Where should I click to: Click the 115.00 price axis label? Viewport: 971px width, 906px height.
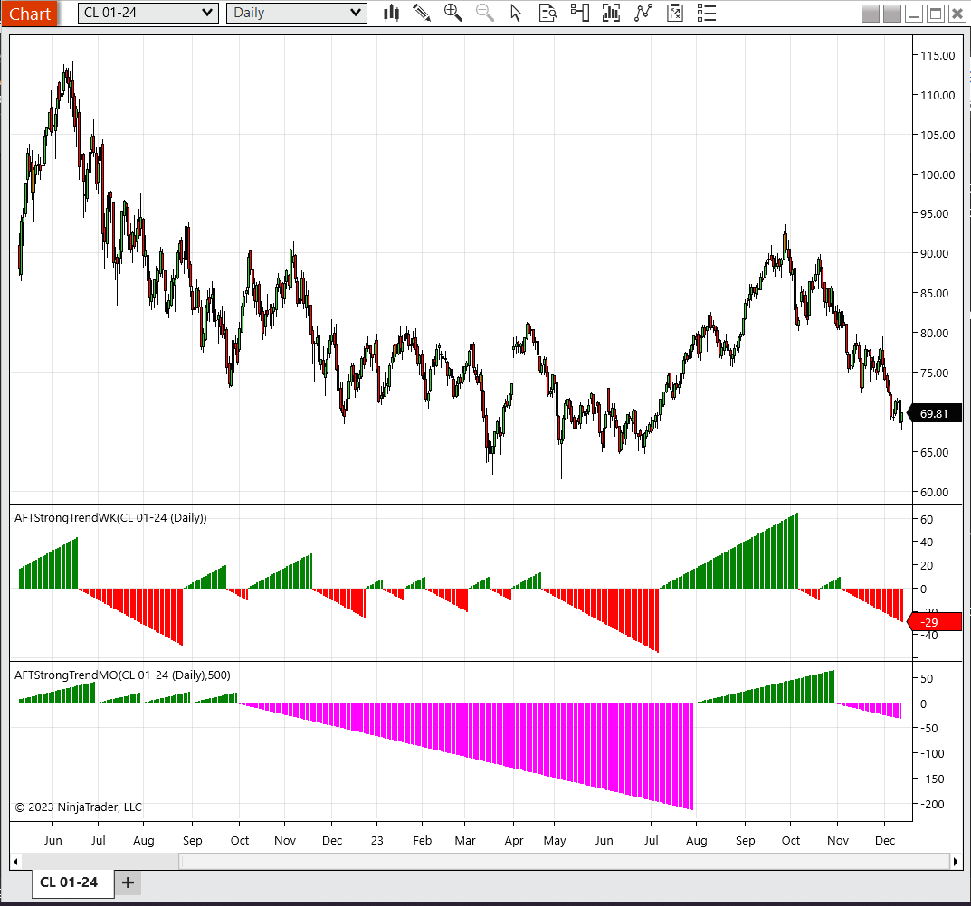[938, 56]
